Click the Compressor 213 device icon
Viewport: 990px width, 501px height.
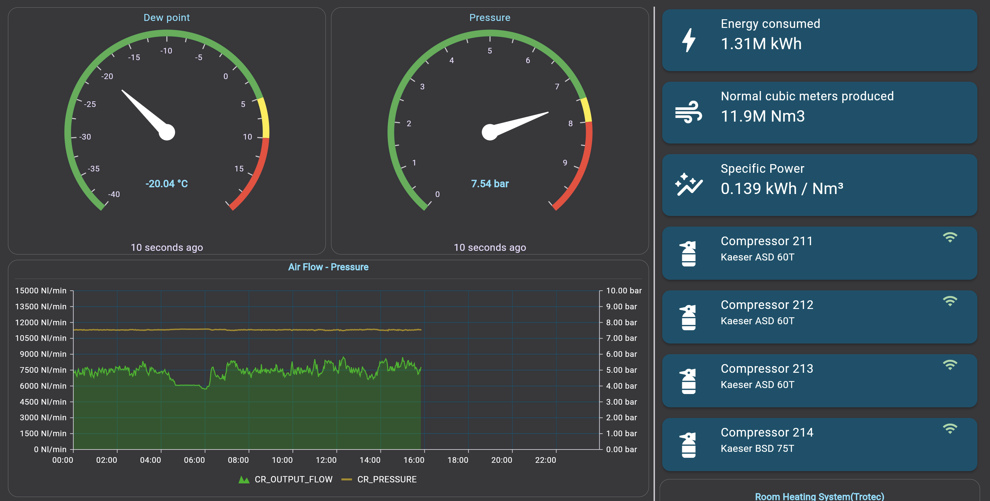(688, 381)
